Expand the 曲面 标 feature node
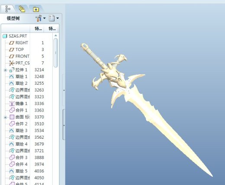The height and width of the screenshot is (185, 225). [x=5, y=117]
